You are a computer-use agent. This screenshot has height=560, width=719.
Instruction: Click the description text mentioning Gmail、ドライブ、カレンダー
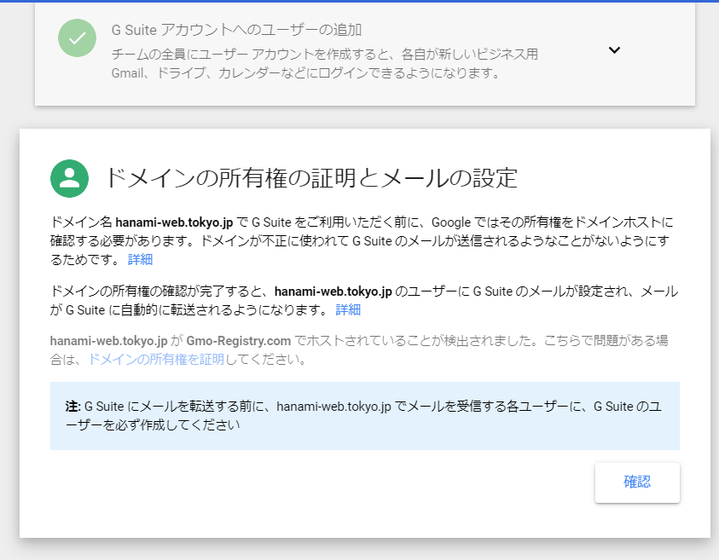tap(325, 64)
